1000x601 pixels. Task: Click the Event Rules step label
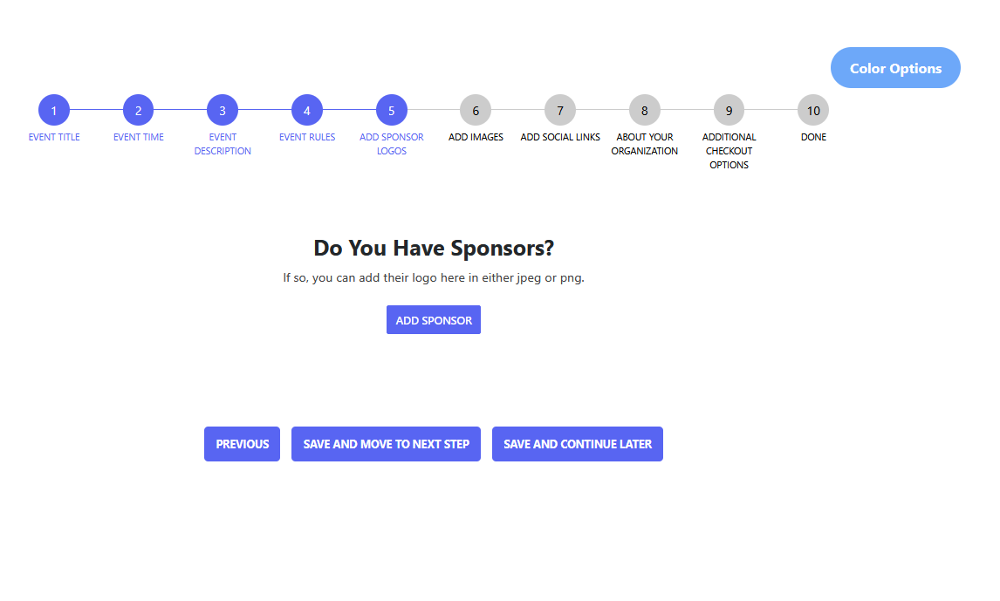tap(307, 137)
